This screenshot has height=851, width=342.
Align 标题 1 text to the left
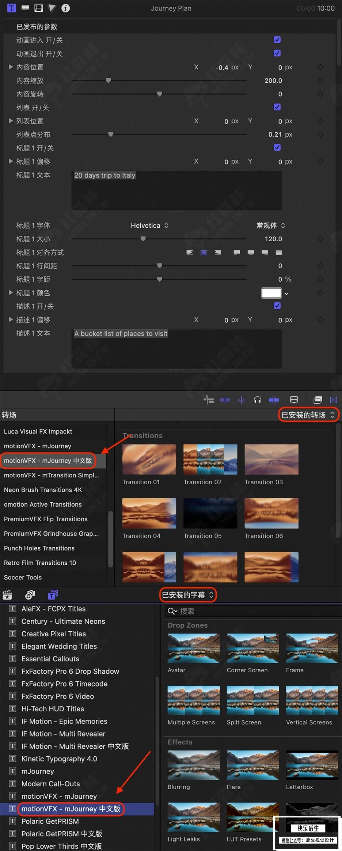point(190,253)
